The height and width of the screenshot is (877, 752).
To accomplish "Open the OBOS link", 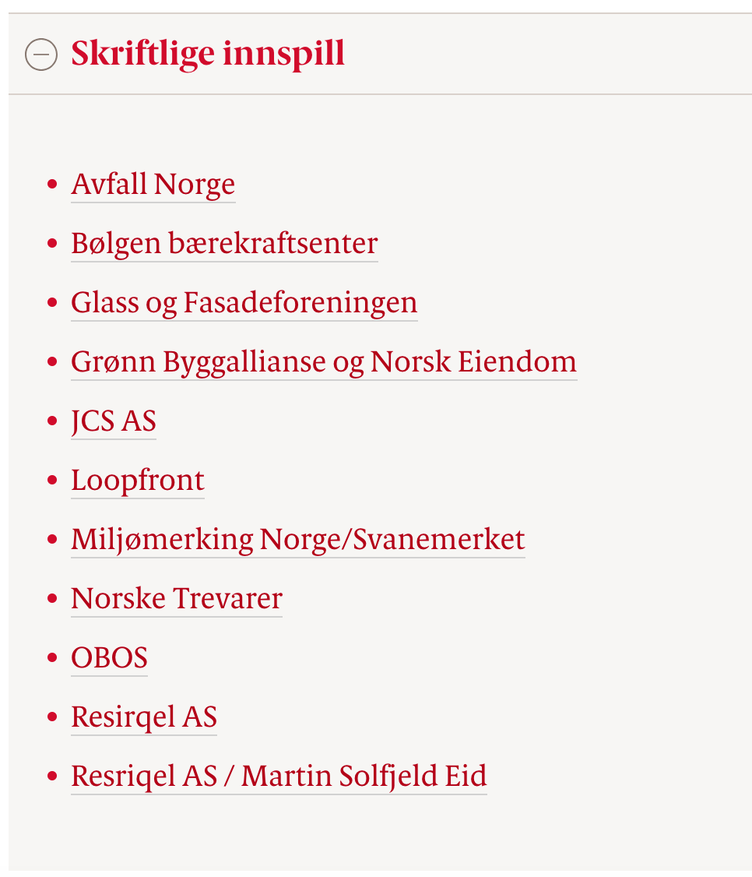I will pyautogui.click(x=110, y=657).
